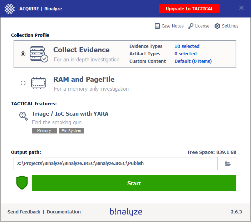Select the Collect Evidence radio button
The height and width of the screenshot is (222, 251).
point(23,54)
